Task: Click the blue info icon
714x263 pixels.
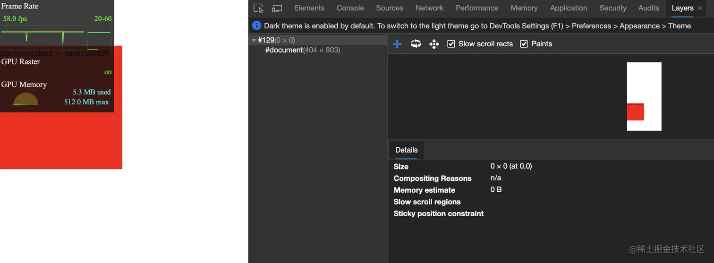Action: click(256, 26)
